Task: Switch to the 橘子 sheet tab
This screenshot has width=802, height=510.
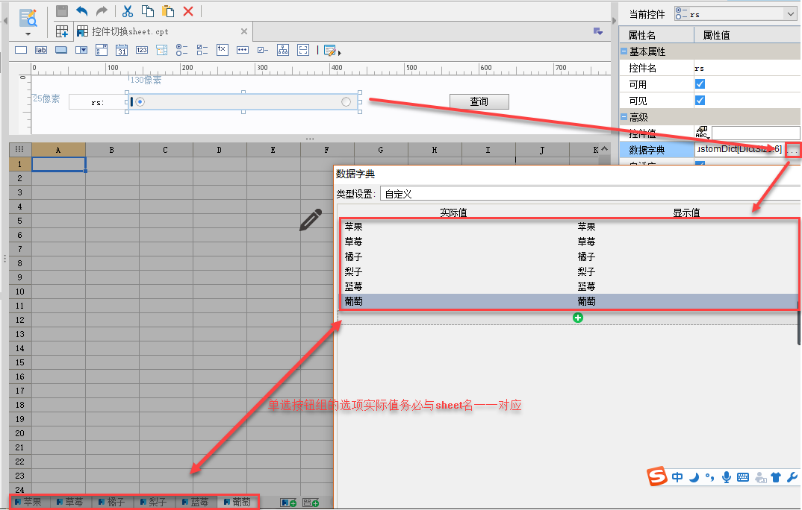Action: pos(112,503)
